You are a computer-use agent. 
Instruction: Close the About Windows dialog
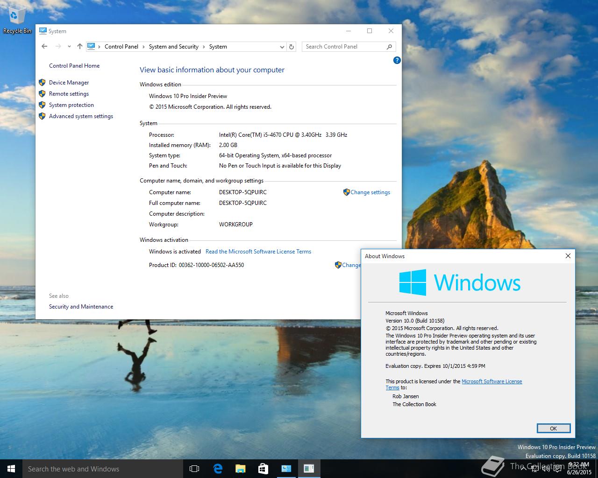coord(568,256)
